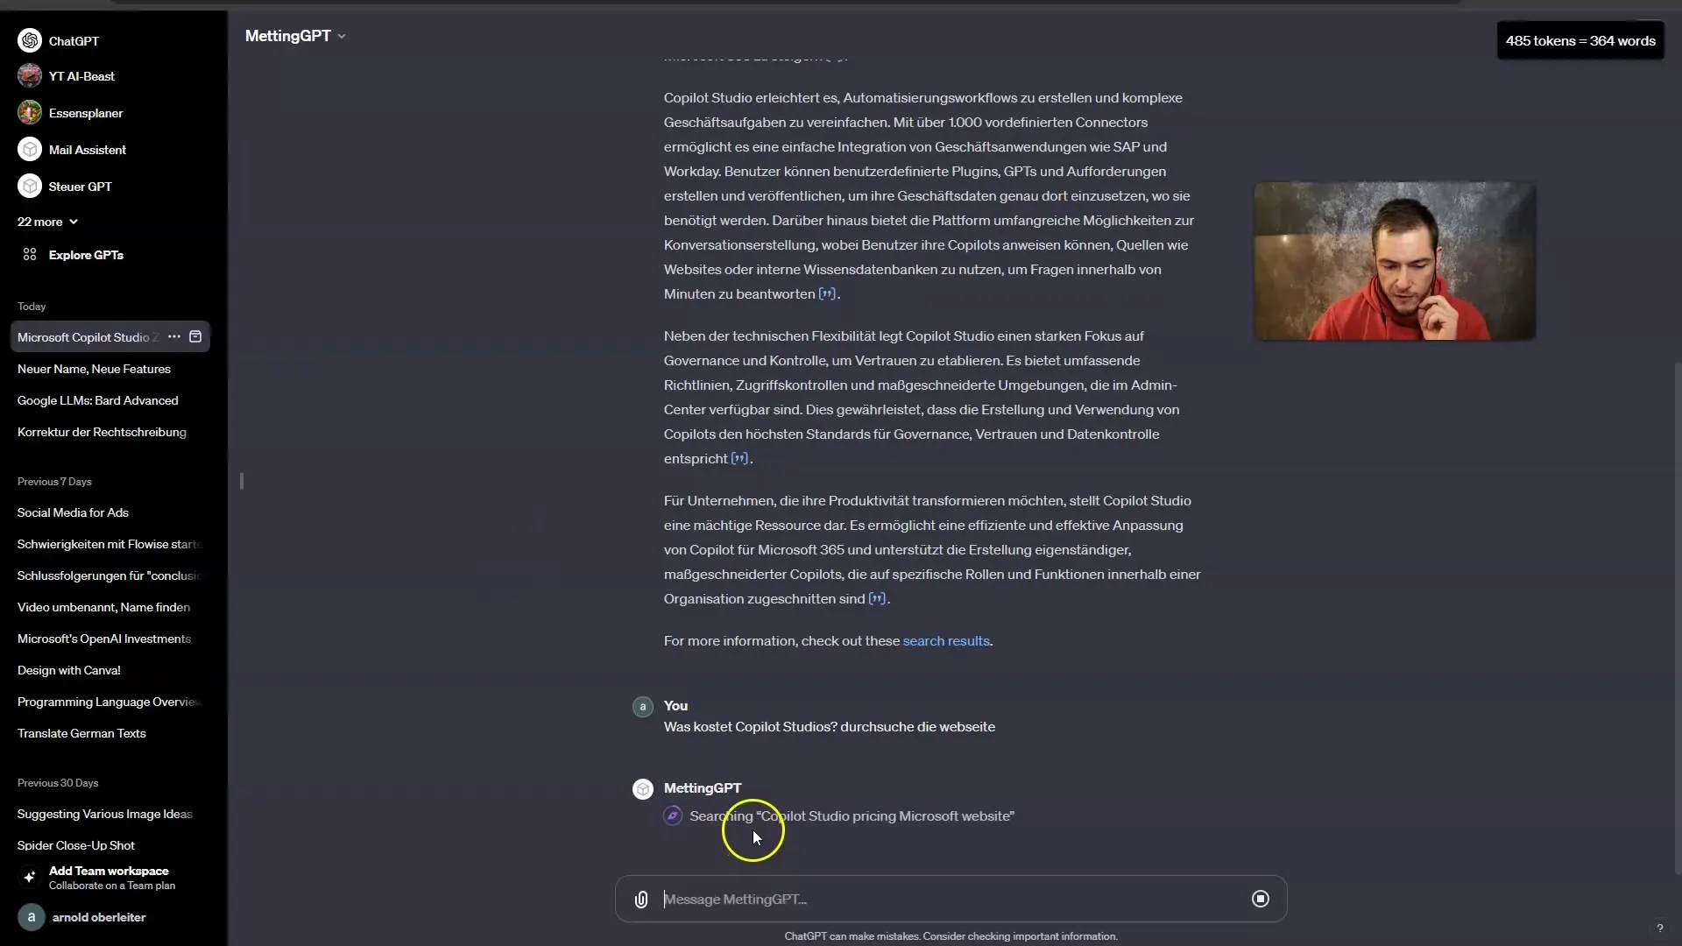Screen dimensions: 1682x946
Task: Scroll the conversation history sidebar
Action: click(x=242, y=479)
